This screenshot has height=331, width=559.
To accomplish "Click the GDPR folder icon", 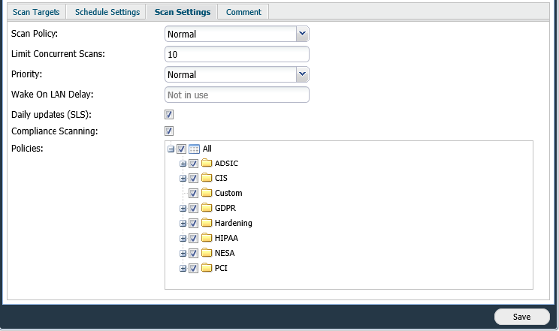I will (x=207, y=209).
